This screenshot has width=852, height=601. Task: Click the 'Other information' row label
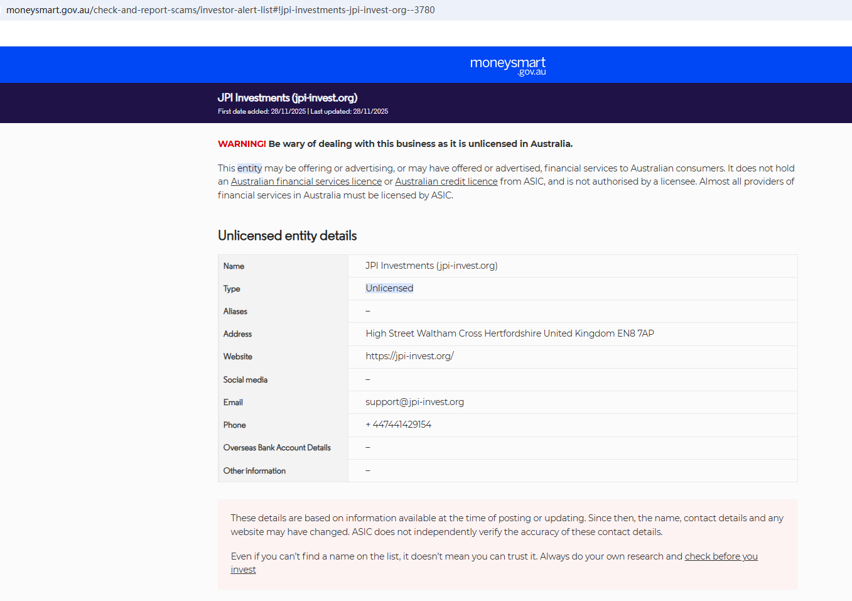pyautogui.click(x=254, y=471)
